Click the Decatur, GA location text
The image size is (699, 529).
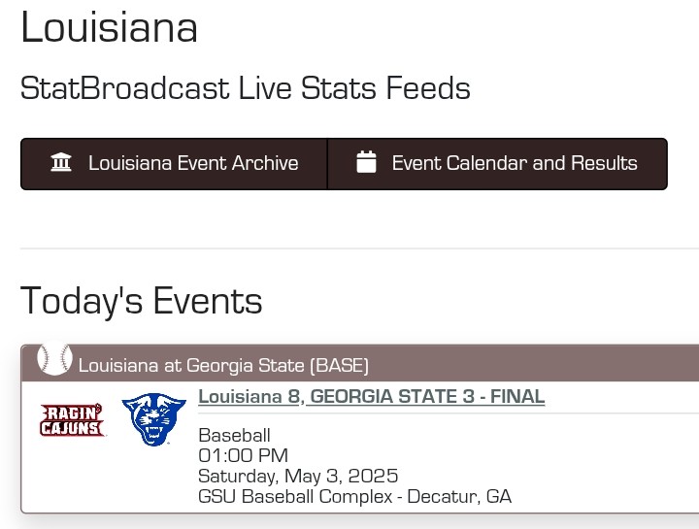point(459,496)
